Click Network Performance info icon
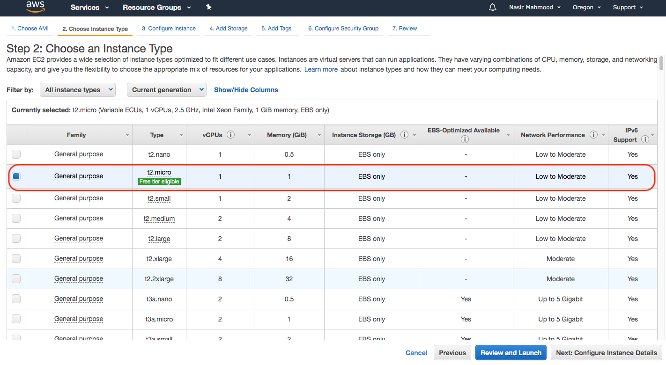Screen dimensions: 666x365 [593, 135]
